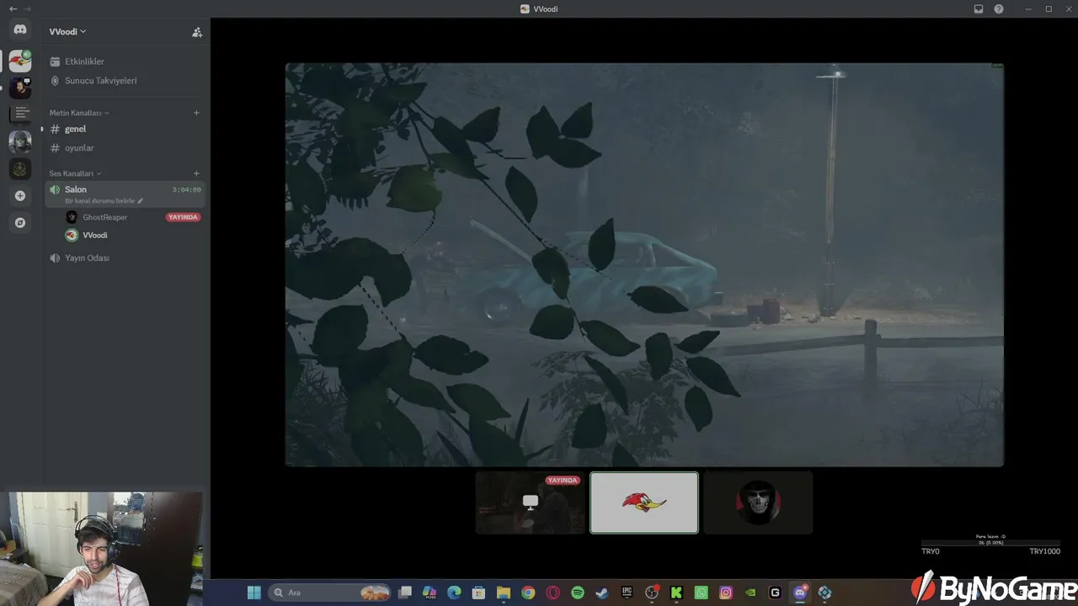Viewport: 1078px width, 606px height.
Task: Add a server with the plus icon
Action: tap(20, 195)
